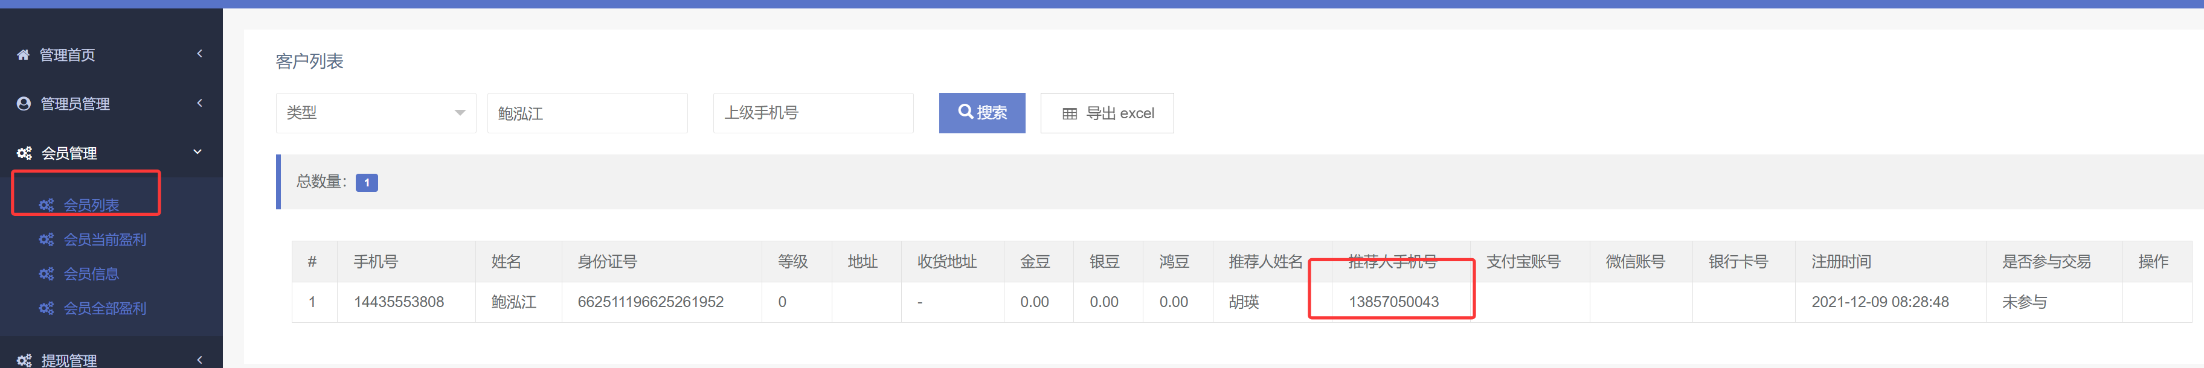Select 会员列表 submenu item
2204x368 pixels.
pyautogui.click(x=91, y=205)
